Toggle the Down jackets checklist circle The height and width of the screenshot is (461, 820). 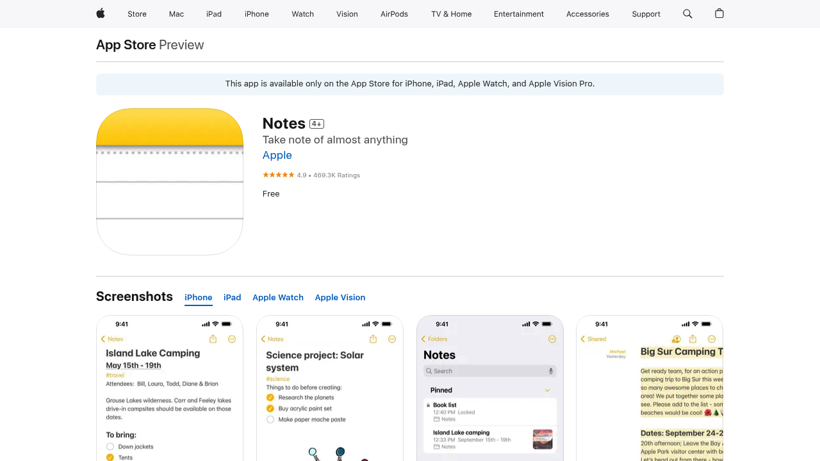(x=110, y=446)
